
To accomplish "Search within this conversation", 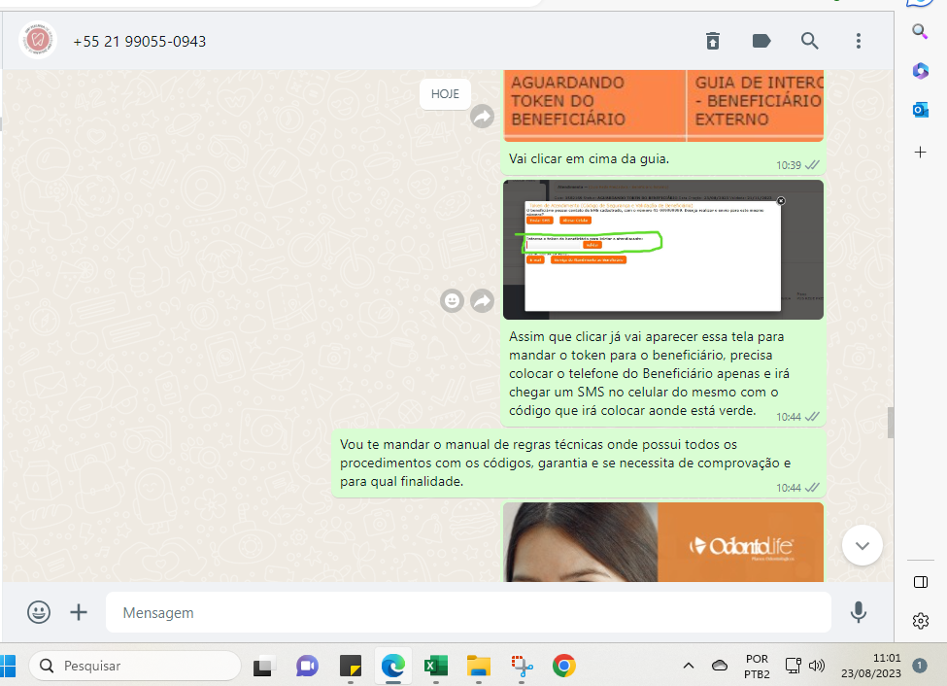I will (x=809, y=41).
